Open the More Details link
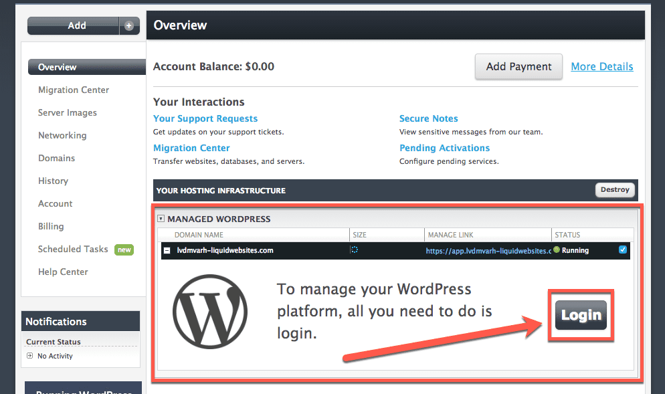This screenshot has width=665, height=394. pyautogui.click(x=602, y=67)
